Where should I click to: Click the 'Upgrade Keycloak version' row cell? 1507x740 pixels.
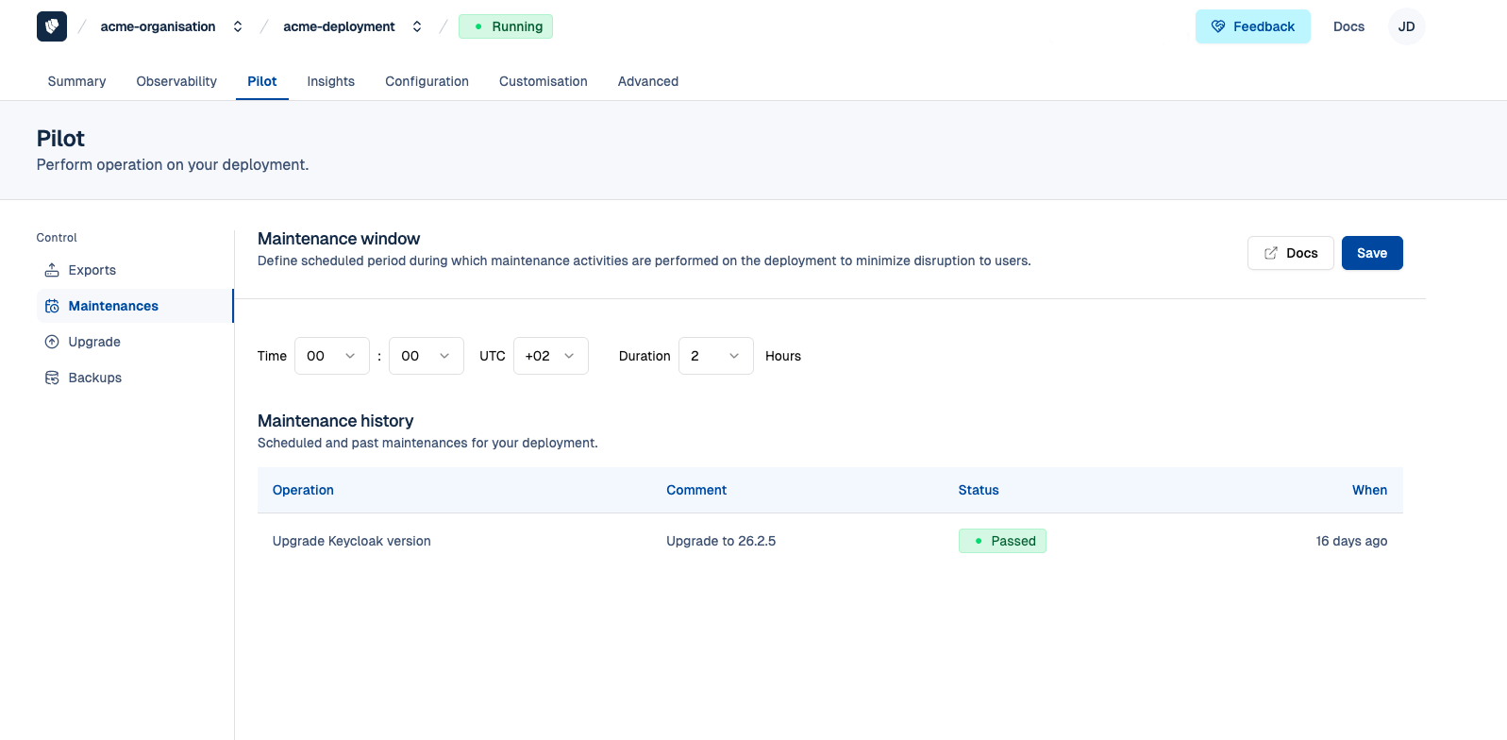(351, 541)
